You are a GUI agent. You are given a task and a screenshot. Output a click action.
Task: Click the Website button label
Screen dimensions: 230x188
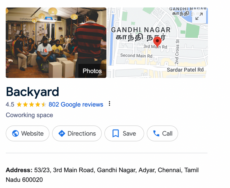[32, 133]
